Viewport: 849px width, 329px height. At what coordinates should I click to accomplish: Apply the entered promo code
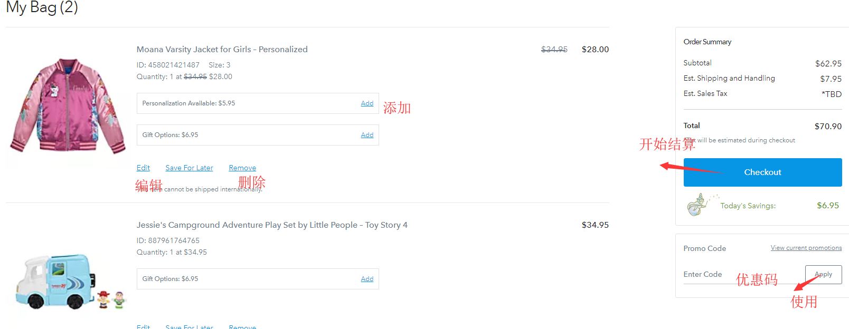[x=823, y=274]
